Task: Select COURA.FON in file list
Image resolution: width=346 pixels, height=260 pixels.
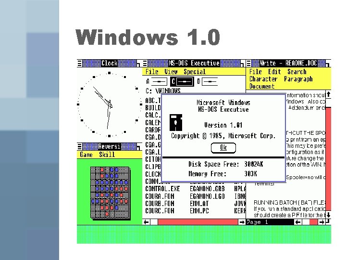Action: [x=160, y=196]
